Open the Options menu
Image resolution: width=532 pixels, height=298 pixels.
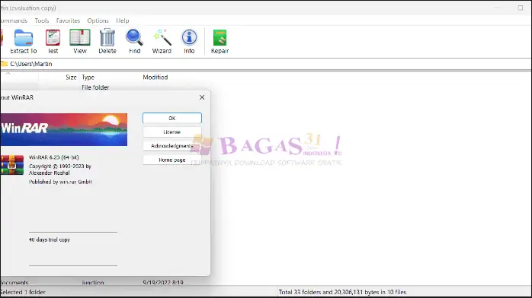pos(98,21)
